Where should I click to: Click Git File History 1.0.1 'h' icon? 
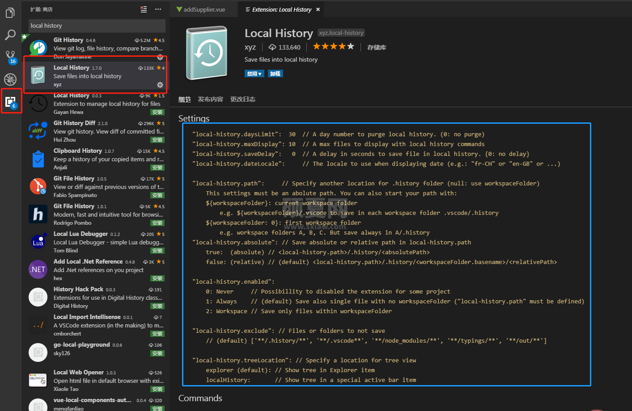point(38,214)
